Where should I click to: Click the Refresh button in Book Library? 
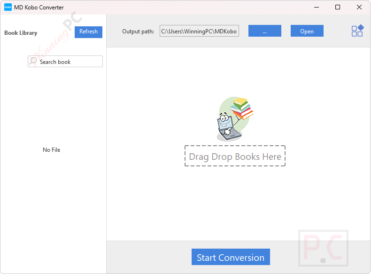pos(88,32)
